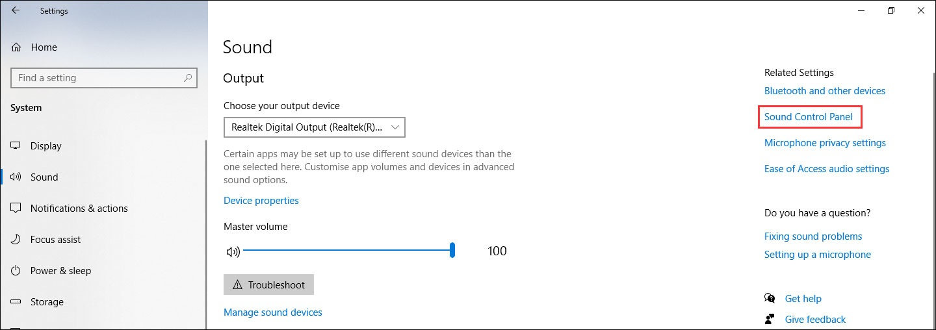Click the Get help chat icon
The height and width of the screenshot is (330, 936).
tap(770, 299)
